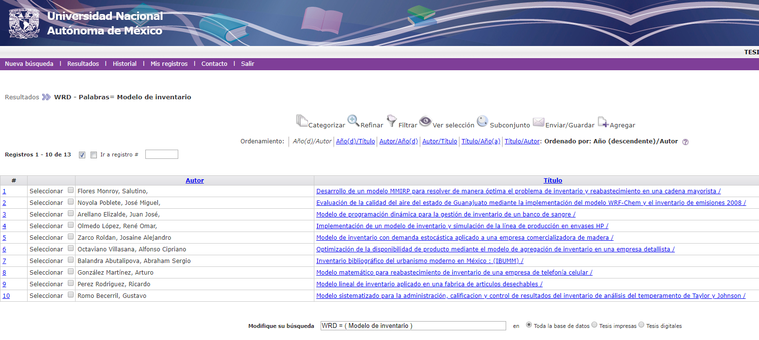Screen dimensions: 759x340
Task: Open the Historial menu item
Action: click(124, 63)
